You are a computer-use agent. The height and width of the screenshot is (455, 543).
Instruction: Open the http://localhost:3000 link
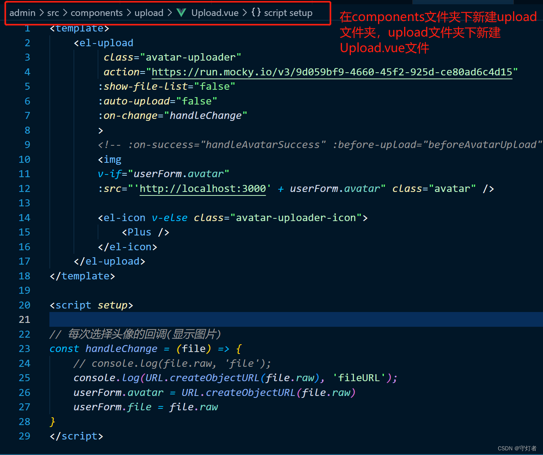[x=203, y=188]
